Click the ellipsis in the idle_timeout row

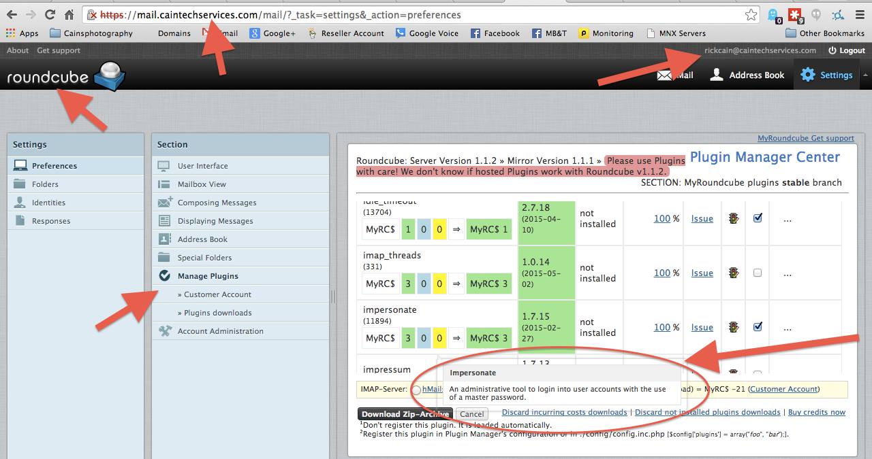(788, 220)
